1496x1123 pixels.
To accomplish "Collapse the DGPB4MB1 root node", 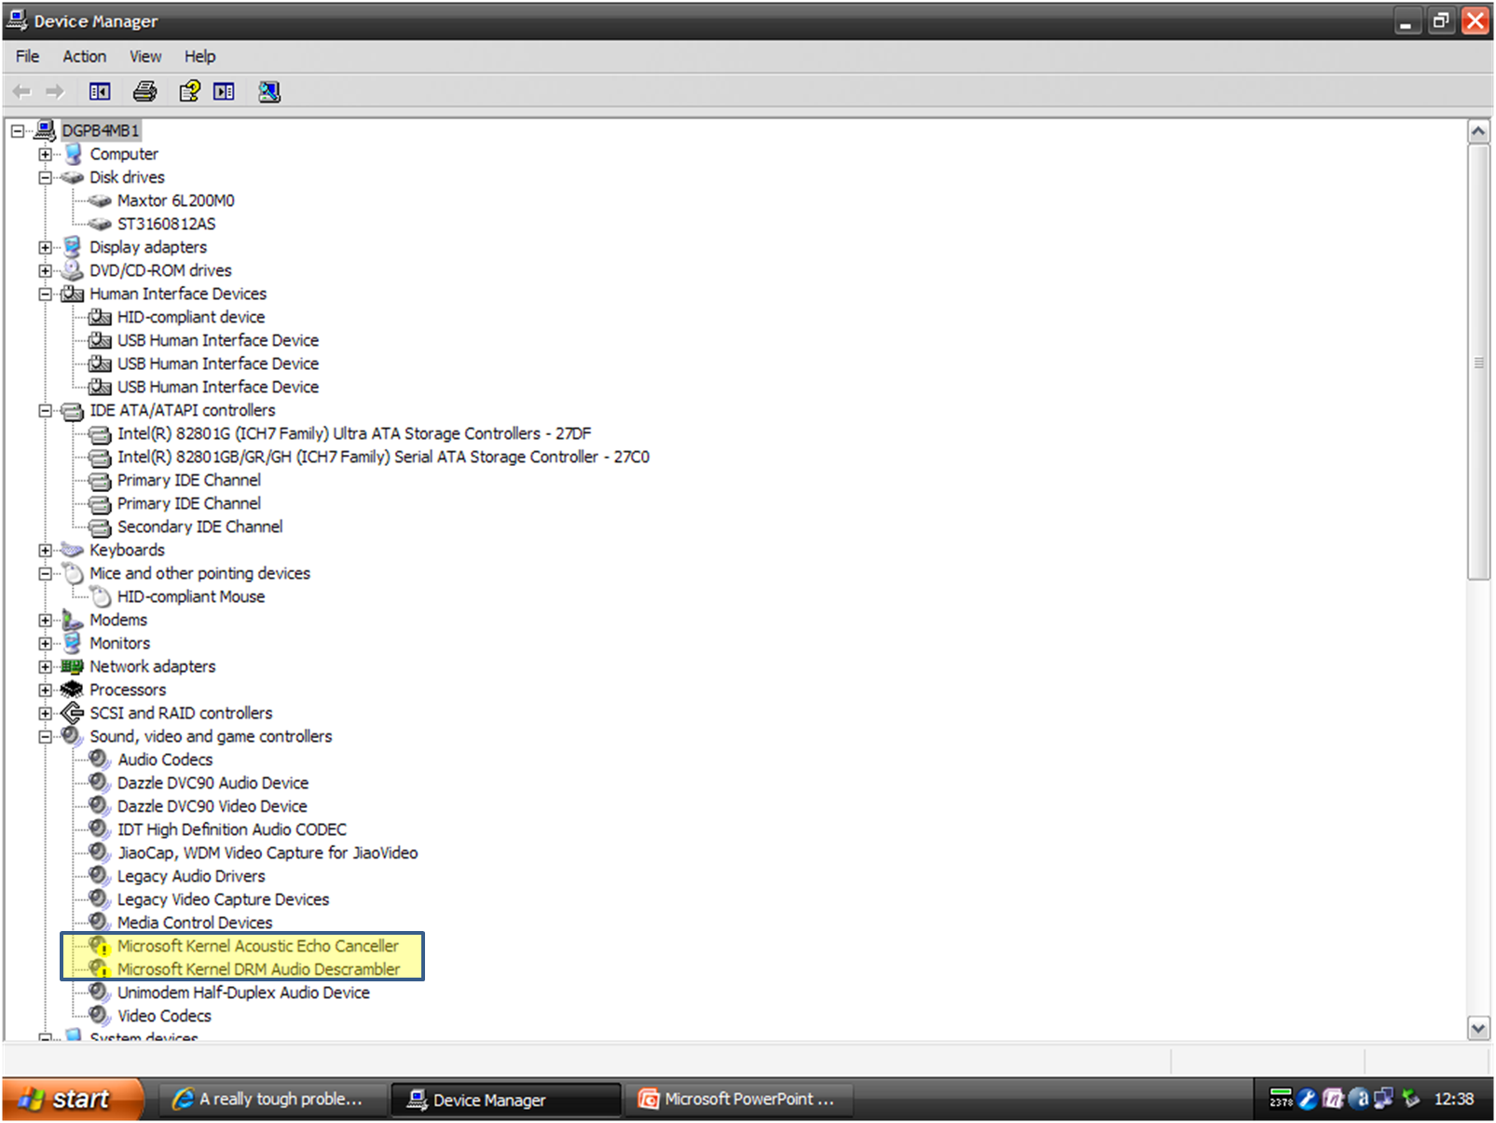I will click(x=17, y=130).
